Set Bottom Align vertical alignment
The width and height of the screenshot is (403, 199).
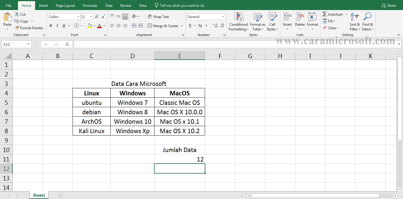coord(125,17)
